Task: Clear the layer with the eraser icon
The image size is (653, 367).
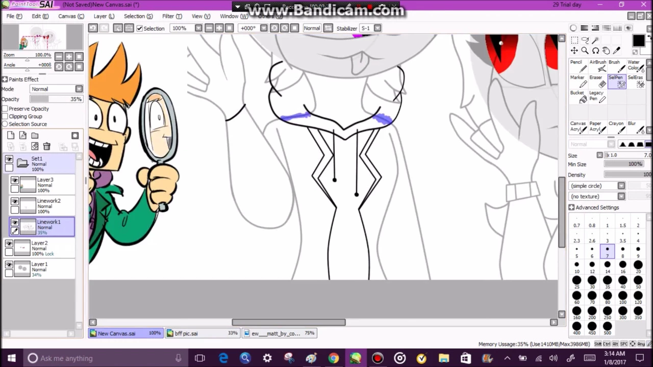Action: tap(35, 147)
